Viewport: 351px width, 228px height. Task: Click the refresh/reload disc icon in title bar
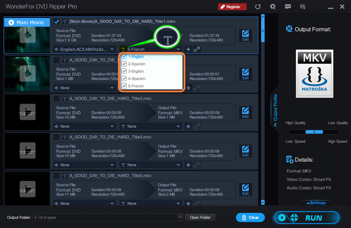point(258,7)
